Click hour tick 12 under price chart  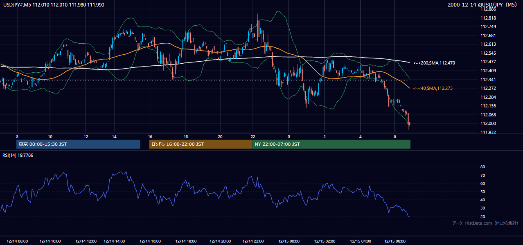point(86,136)
